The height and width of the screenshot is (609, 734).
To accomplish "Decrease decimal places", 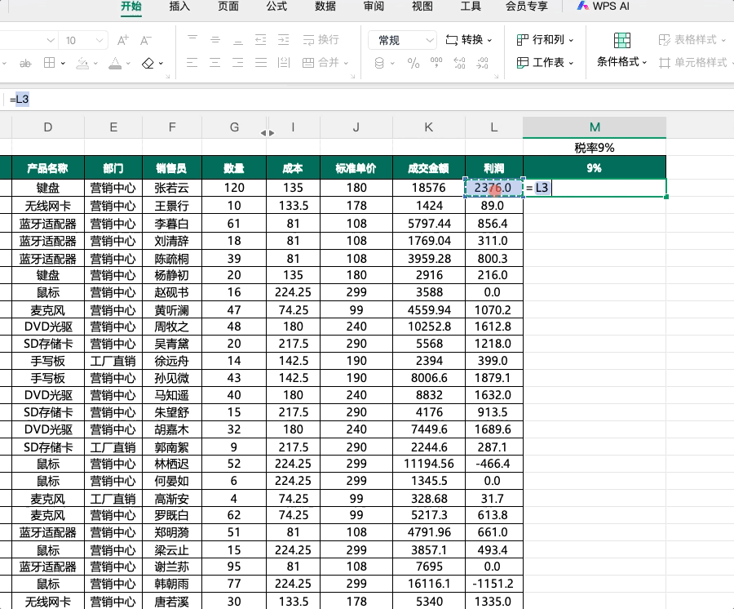I will 482,63.
